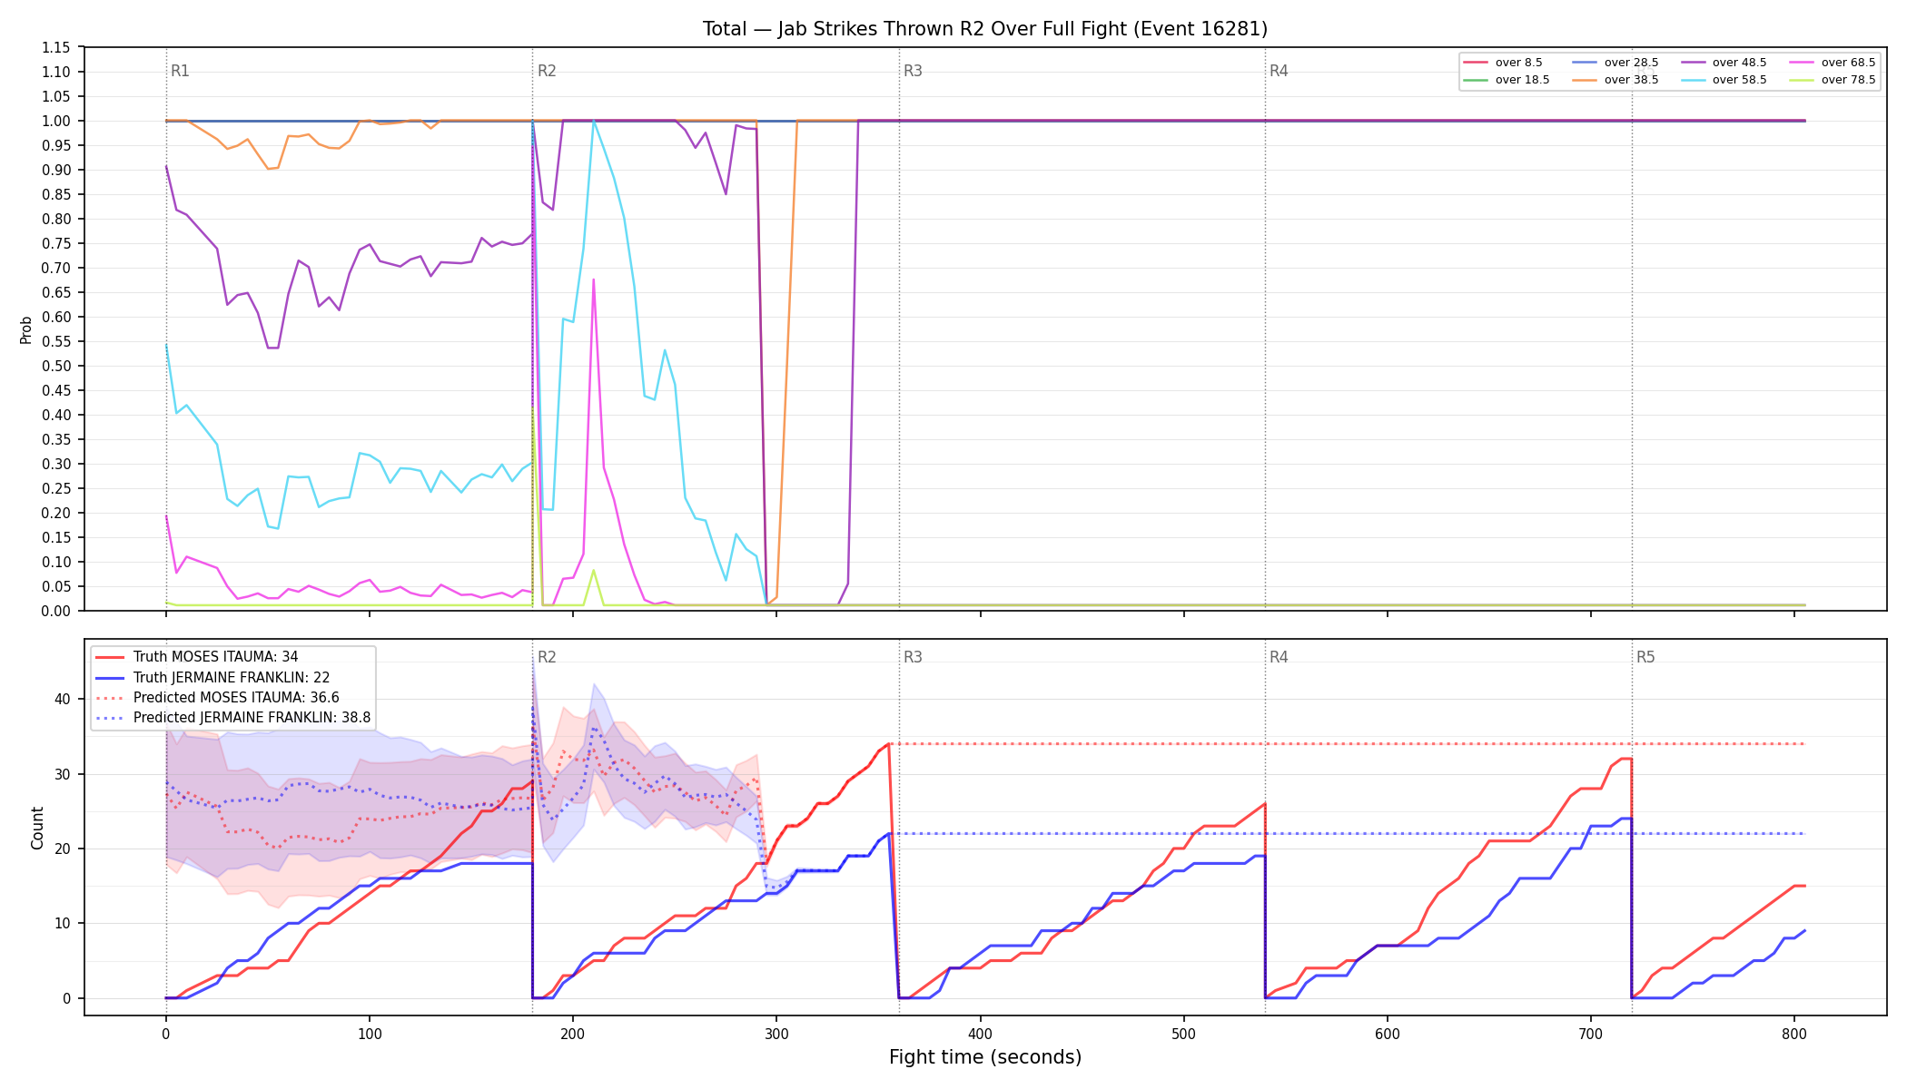1907x1089 pixels.
Task: Click the 0.75 tick on the Prob axis
Action: pyautogui.click(x=56, y=243)
